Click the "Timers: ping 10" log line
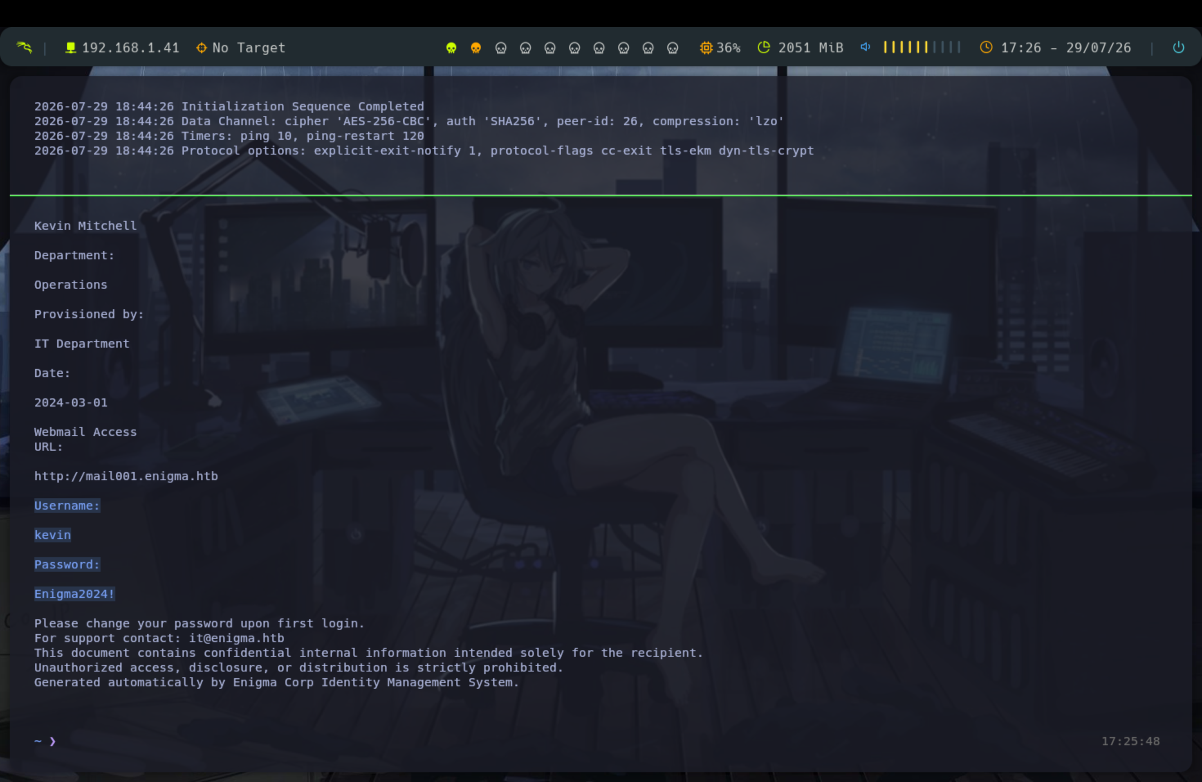 tap(229, 136)
